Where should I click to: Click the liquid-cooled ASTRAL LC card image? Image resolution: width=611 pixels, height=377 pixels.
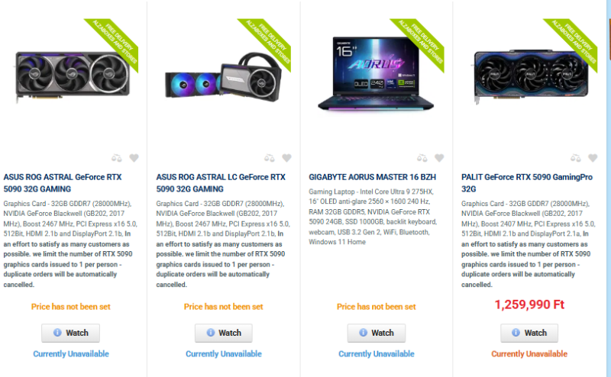[x=224, y=76]
